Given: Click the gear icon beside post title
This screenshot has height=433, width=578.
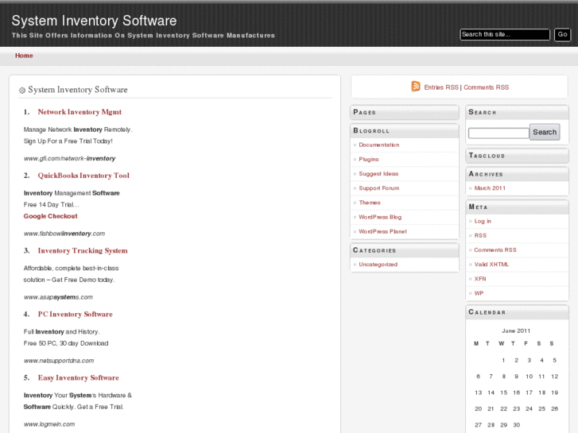Looking at the screenshot, I should (22, 91).
